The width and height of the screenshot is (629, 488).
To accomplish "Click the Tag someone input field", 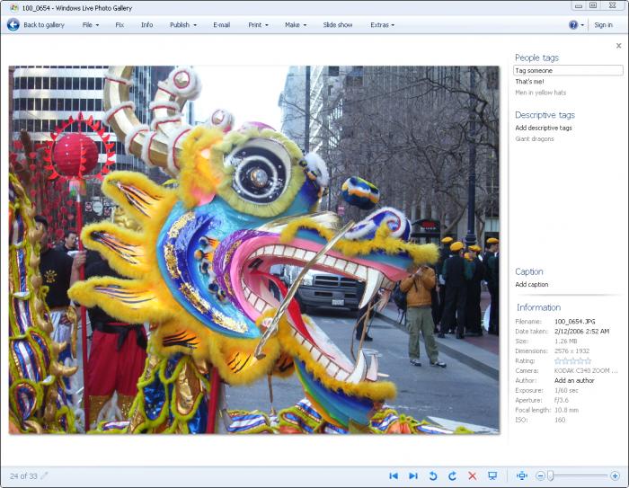I will [x=568, y=70].
